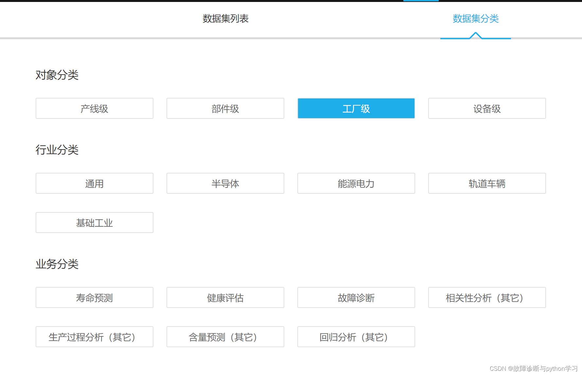Click the 含量预测（其它） button
Viewport: 582px width, 375px height.
[x=225, y=337]
